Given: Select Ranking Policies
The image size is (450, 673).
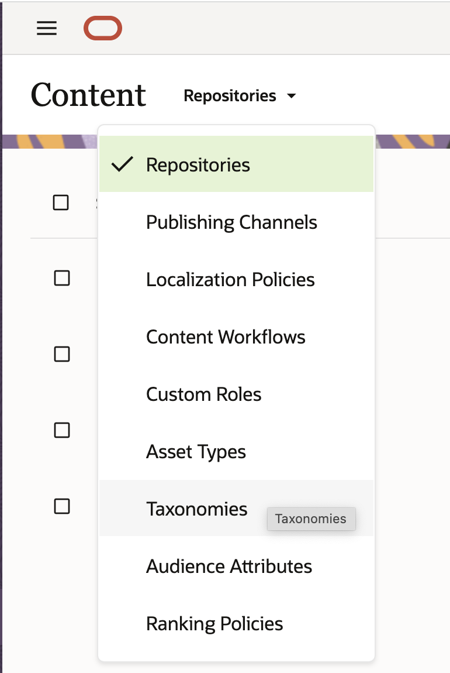Looking at the screenshot, I should (x=214, y=623).
